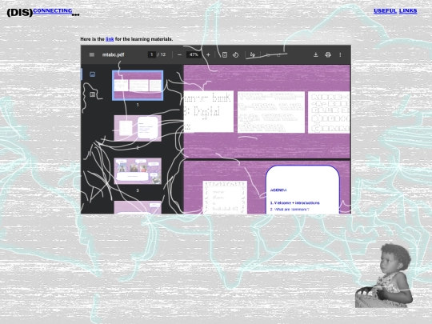Show document outline view in sidebar

tap(92, 94)
